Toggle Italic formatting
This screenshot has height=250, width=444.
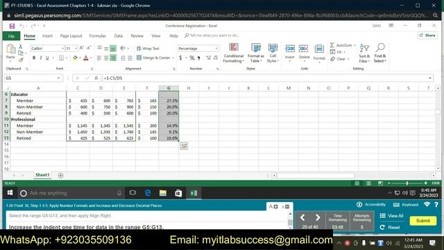pos(40,58)
